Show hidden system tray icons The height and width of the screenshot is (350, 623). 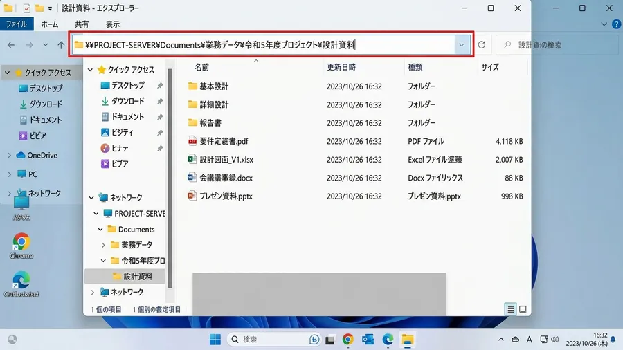point(501,340)
